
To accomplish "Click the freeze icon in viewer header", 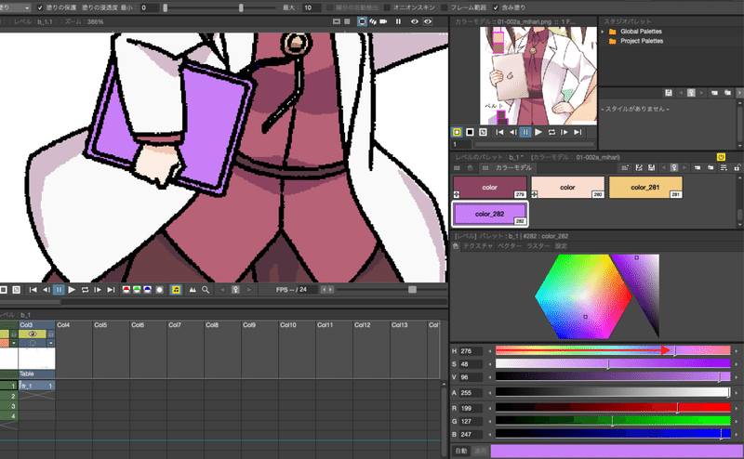I will (398, 21).
